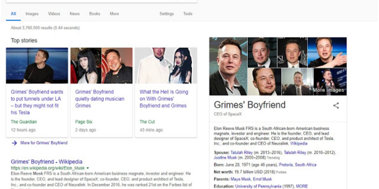Open Page Six story thumbnail image

pyautogui.click(x=101, y=66)
